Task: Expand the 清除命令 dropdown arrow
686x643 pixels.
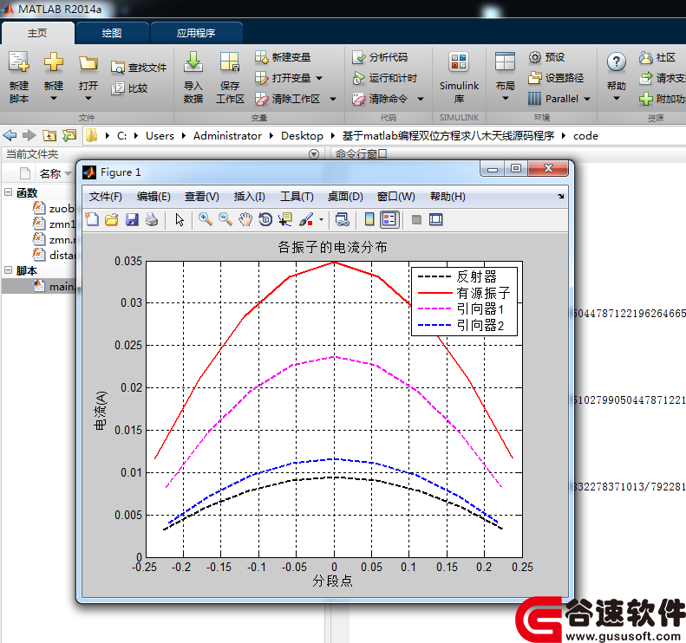Action: coord(421,100)
